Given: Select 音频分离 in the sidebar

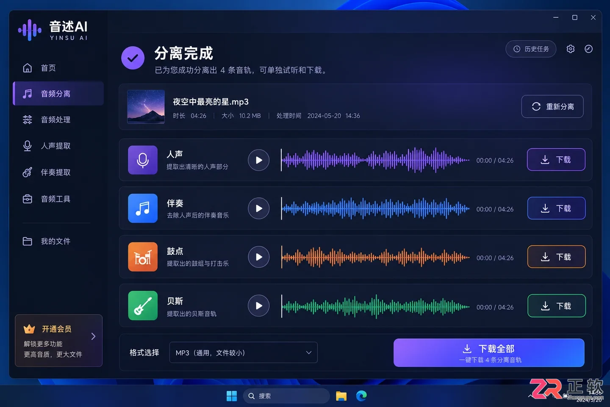Looking at the screenshot, I should [x=58, y=94].
